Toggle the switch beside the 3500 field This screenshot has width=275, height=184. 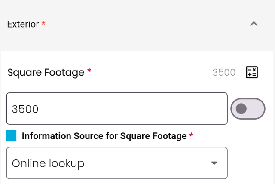[x=248, y=109]
